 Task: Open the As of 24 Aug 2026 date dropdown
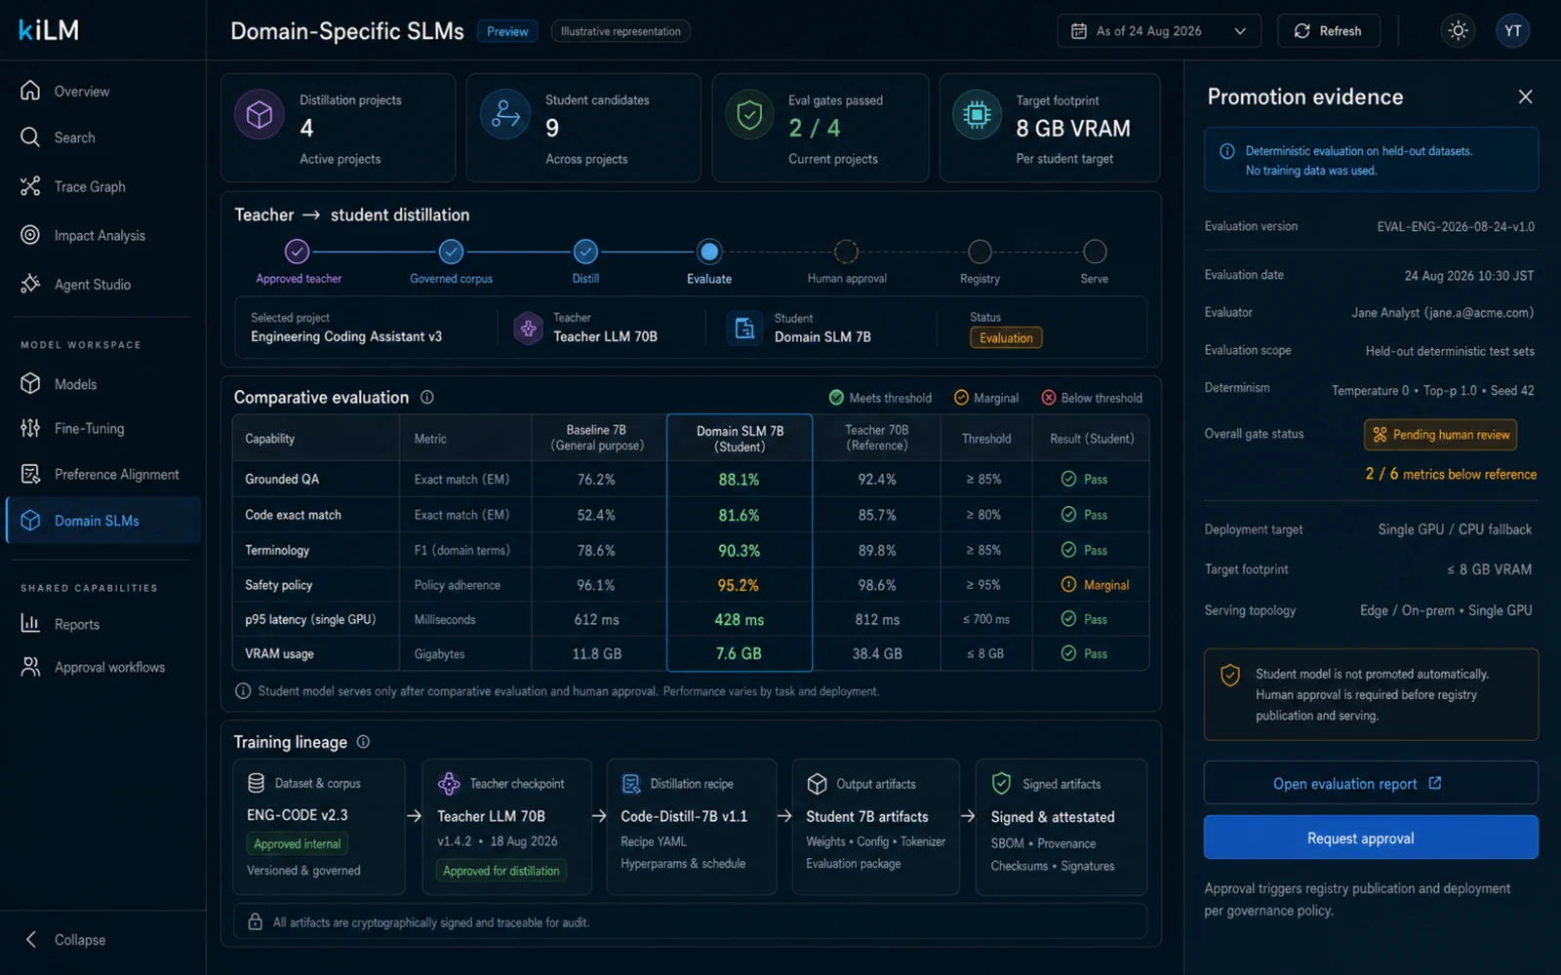tap(1159, 31)
